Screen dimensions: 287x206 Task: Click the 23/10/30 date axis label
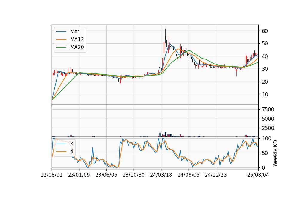pos(134,175)
